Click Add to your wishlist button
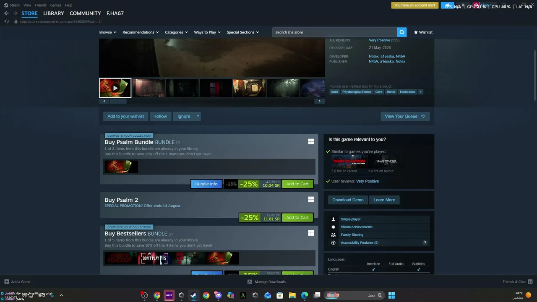Viewport: 537px width, 302px height. pyautogui.click(x=125, y=116)
